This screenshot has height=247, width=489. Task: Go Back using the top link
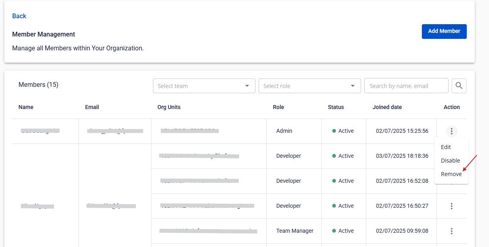19,16
